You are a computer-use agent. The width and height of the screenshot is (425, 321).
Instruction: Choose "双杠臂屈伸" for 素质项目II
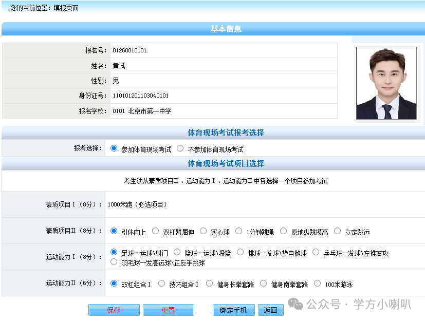[x=155, y=231]
